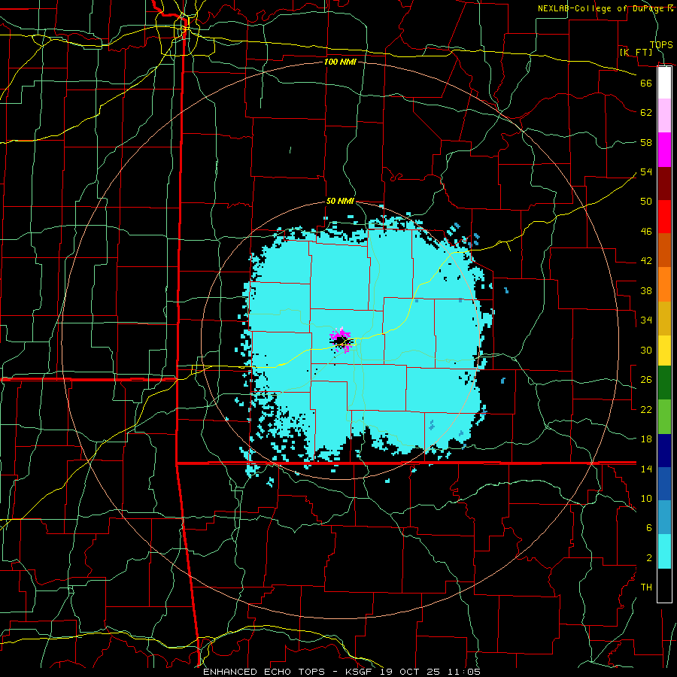This screenshot has width=677, height=677.
Task: Click the 22 legend value
Action: 646,409
